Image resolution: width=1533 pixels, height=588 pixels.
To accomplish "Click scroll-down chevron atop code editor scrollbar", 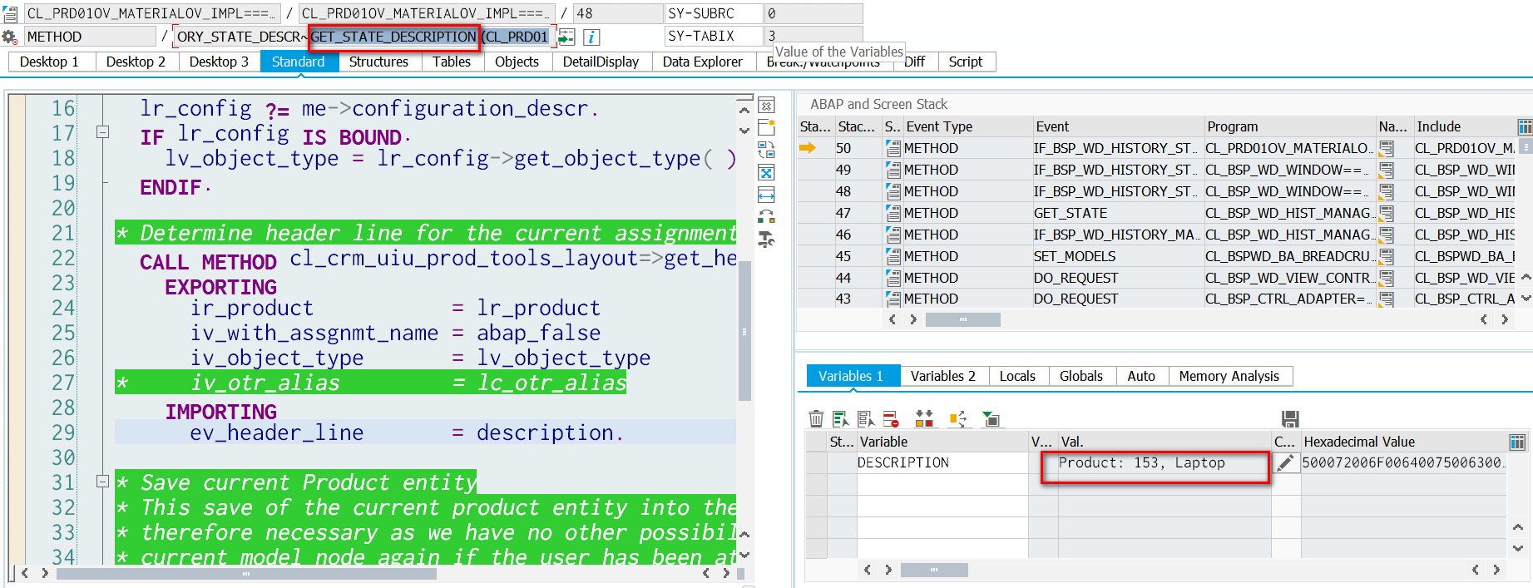I will pyautogui.click(x=744, y=131).
